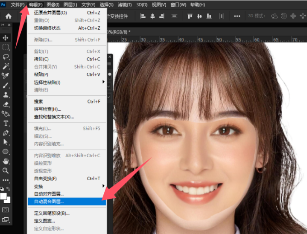Viewport: 307px width, 234px height.
Task: Choose Find and Replace Text item
Action: (x=67, y=117)
